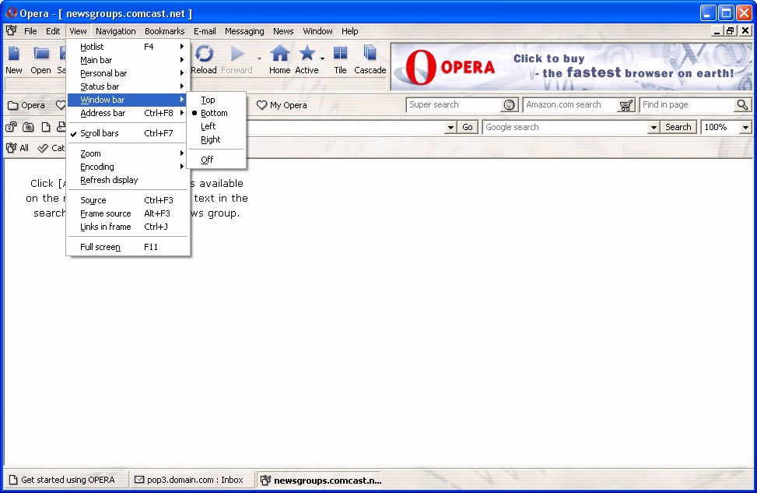Expand the Google search dropdown arrow
Screen dimensions: 757x493
653,127
